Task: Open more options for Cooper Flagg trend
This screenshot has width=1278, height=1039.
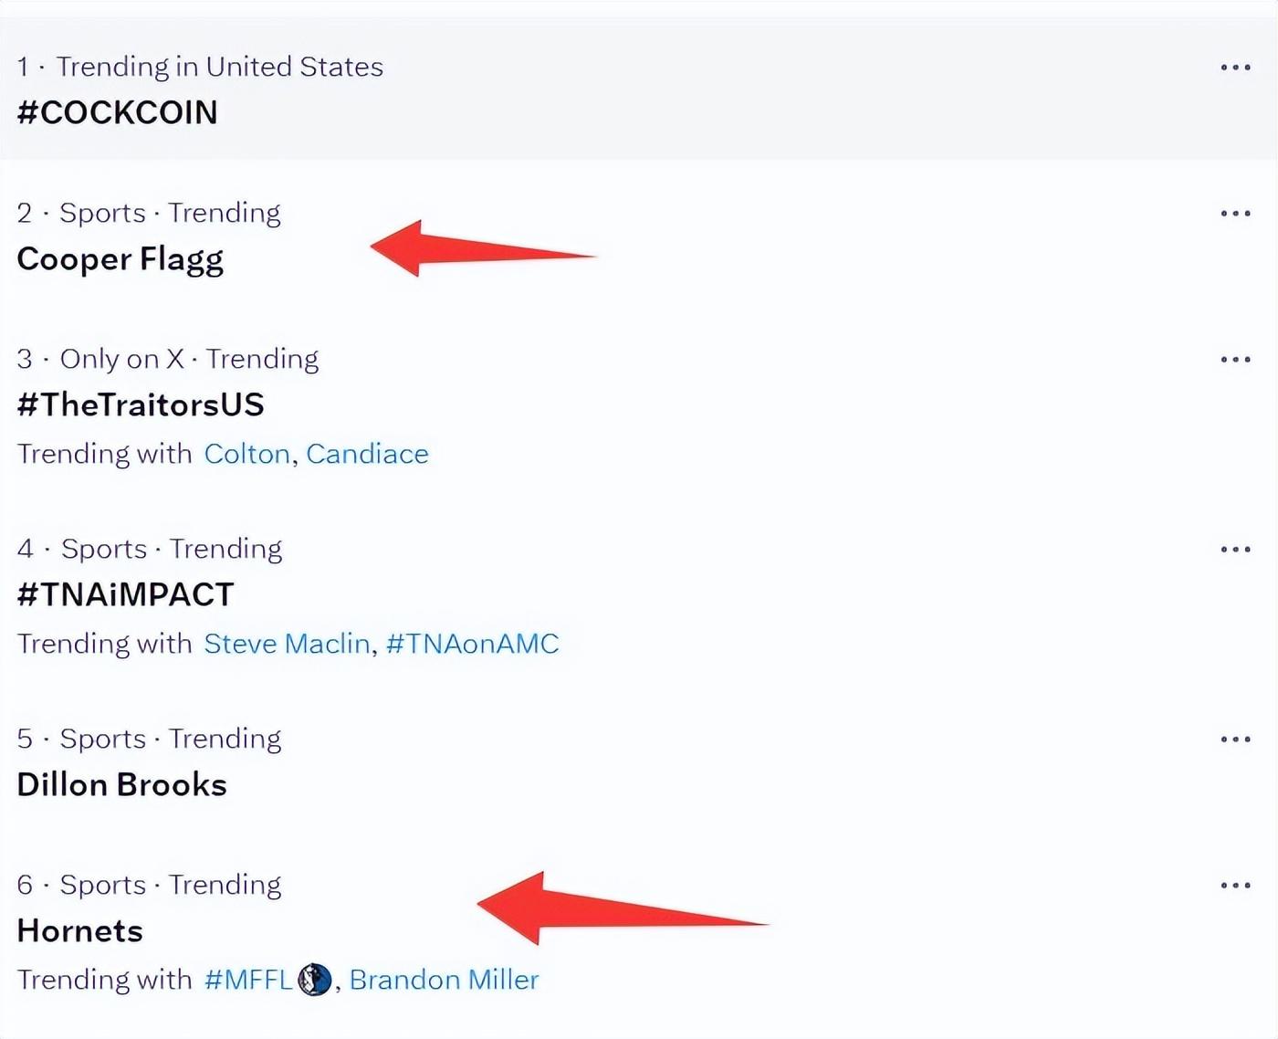Action: coord(1235,214)
